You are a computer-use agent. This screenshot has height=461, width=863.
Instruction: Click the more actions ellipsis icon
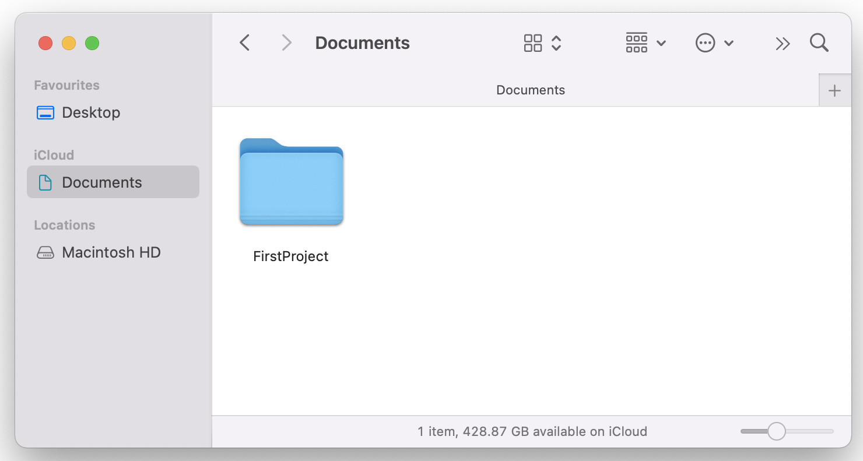(x=705, y=43)
